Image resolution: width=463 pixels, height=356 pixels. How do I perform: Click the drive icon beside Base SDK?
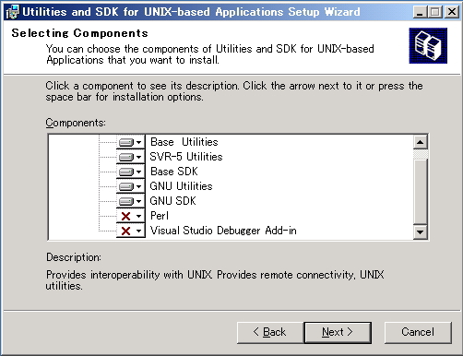126,172
